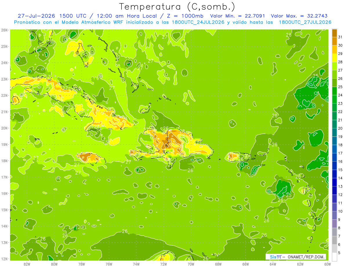The height and width of the screenshot is (268, 348).
Task: Click the 19N latitude axis label
Action: pyautogui.click(x=4, y=144)
